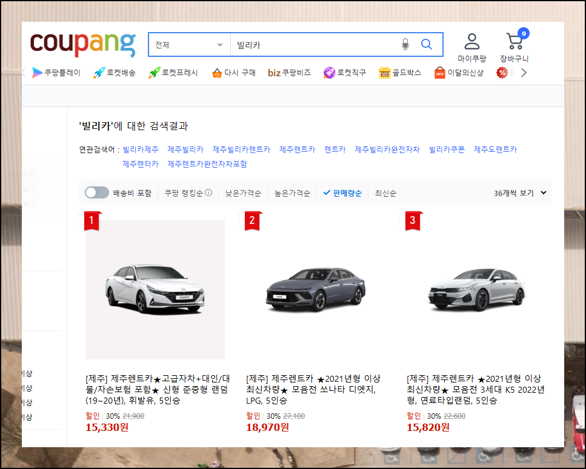Image resolution: width=586 pixels, height=469 pixels.
Task: Sort by 쿠팡 랭킹순
Action: click(184, 193)
